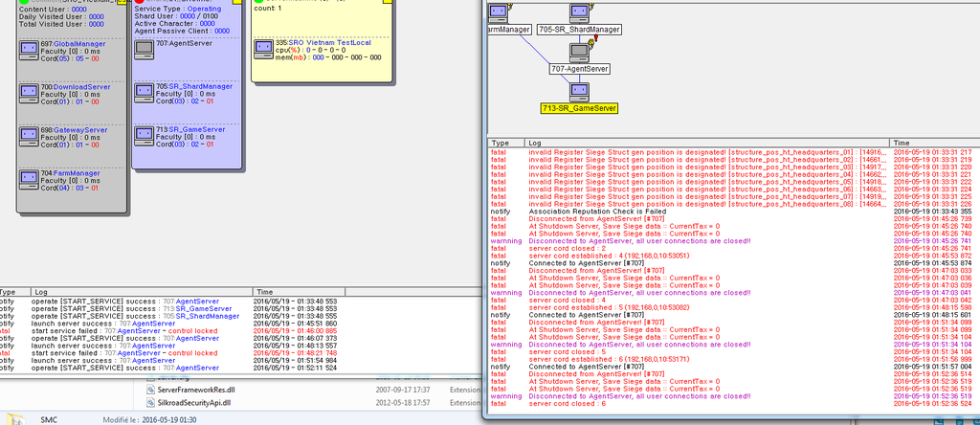Select the 704:FarmManager server icon
The height and width of the screenshot is (425, 980).
(x=31, y=180)
